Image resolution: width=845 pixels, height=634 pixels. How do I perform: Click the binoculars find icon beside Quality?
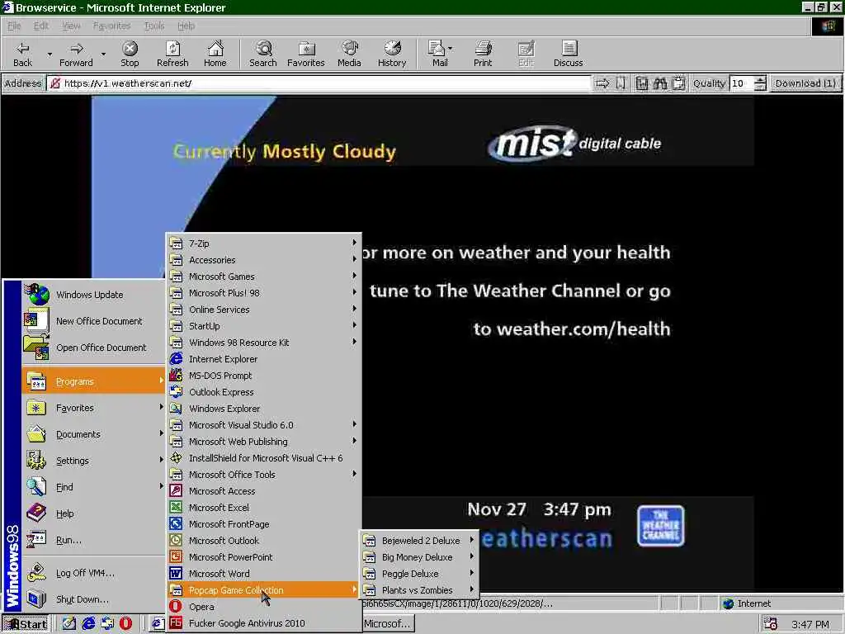[x=660, y=83]
